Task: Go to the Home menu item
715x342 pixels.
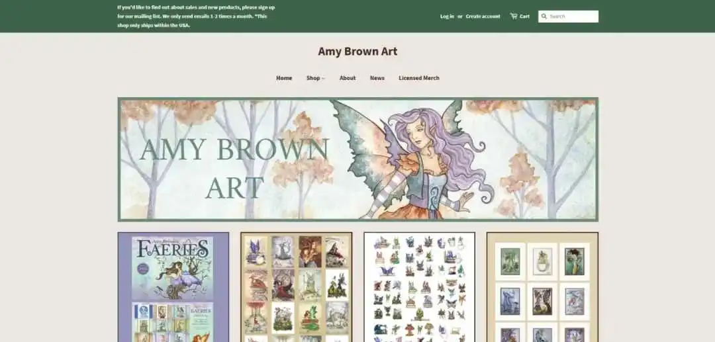Action: (284, 78)
